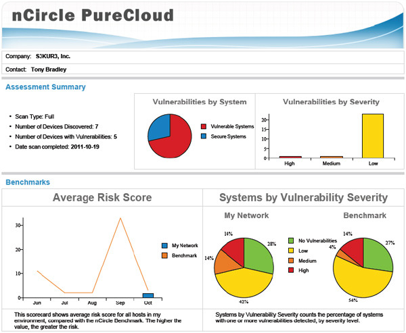This screenshot has height=333, width=406.
Task: Click the company name S3KUR3, Inc.
Action: [x=53, y=56]
